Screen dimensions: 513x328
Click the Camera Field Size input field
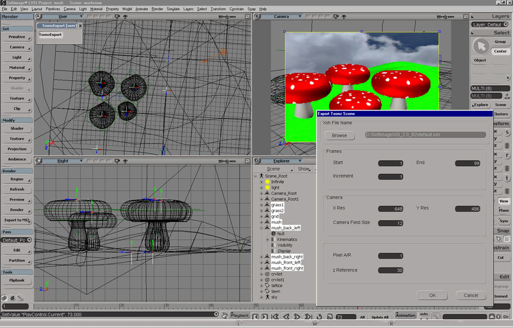[391, 223]
